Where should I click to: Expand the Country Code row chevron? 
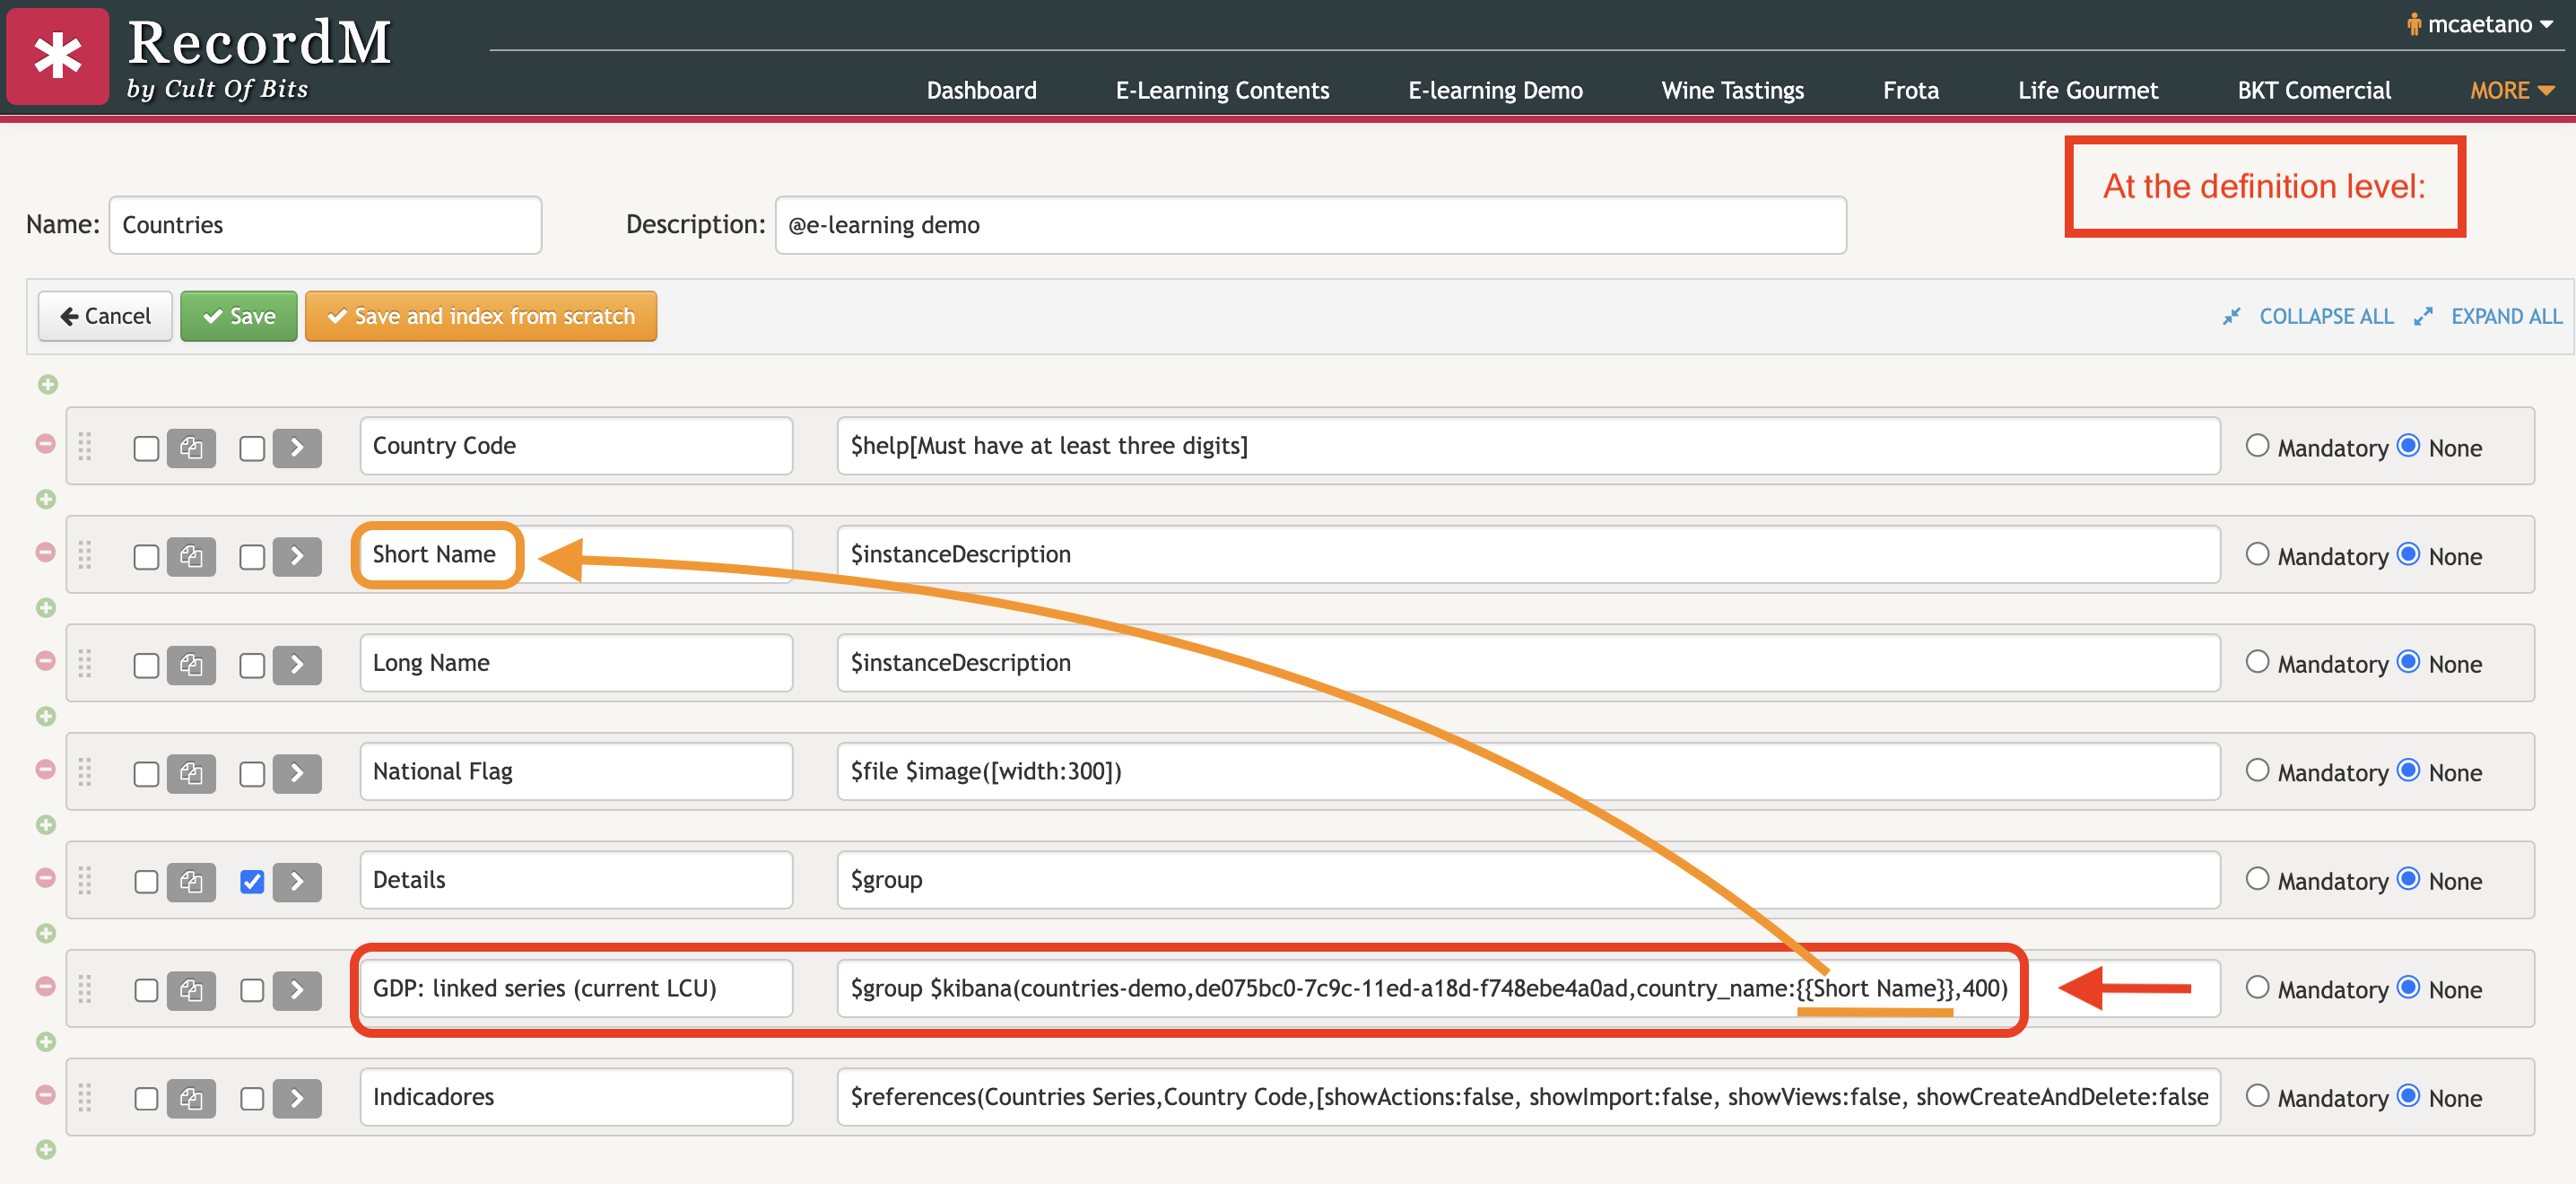pyautogui.click(x=297, y=448)
